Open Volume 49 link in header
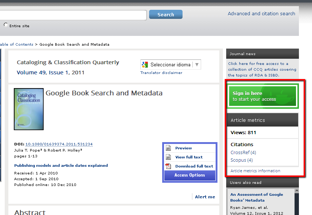The image size is (312, 215). pyautogui.click(x=32, y=73)
